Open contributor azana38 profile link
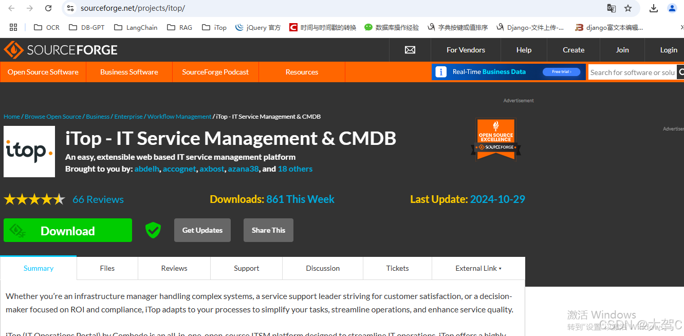The height and width of the screenshot is (336, 684). 244,169
